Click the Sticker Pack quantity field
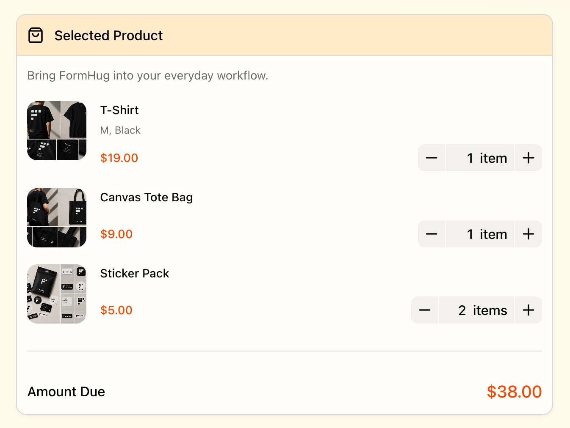Screen dimensions: 570x428 coord(476,310)
